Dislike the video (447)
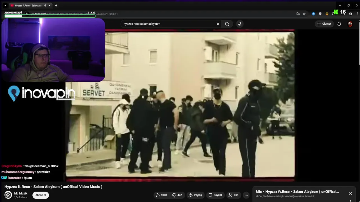Screen dimensions: 360x202 click(x=177, y=195)
